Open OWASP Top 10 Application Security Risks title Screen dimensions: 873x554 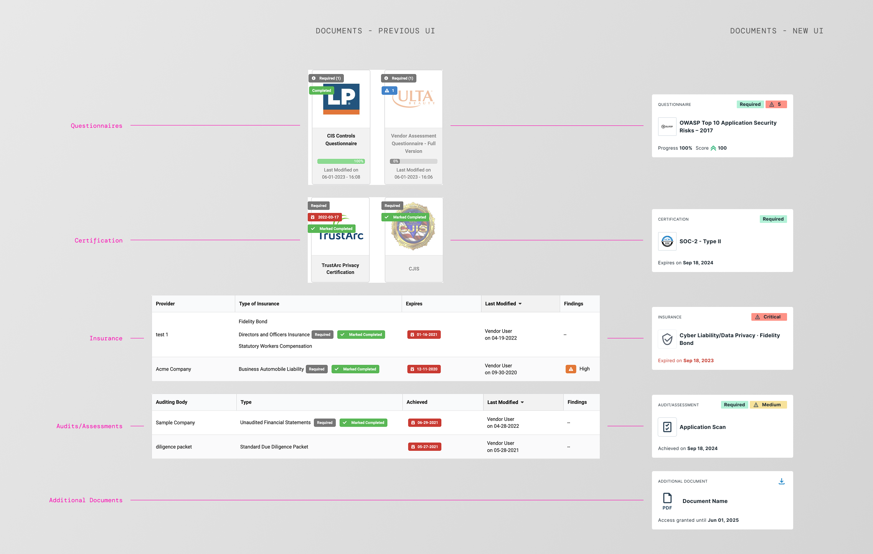(x=728, y=127)
